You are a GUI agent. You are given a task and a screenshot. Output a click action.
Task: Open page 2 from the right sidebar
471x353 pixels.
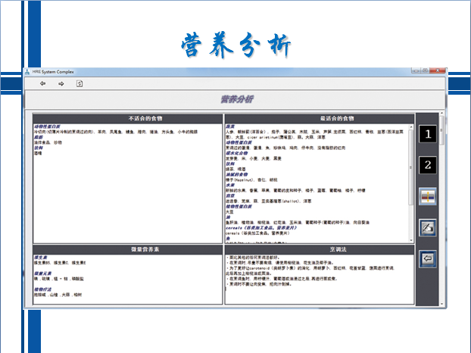tap(428, 165)
